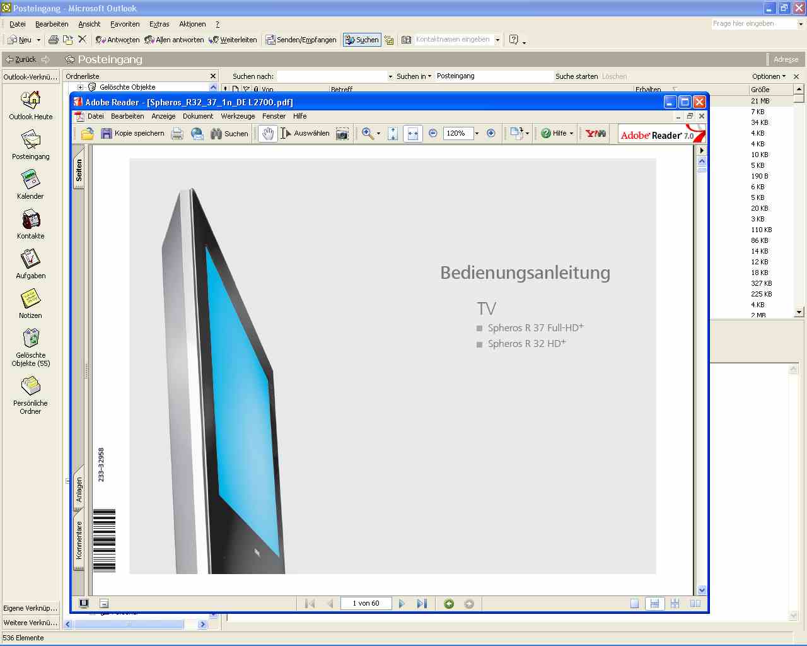The height and width of the screenshot is (646, 807).
Task: Click Kopie speichern button
Action: tap(133, 134)
